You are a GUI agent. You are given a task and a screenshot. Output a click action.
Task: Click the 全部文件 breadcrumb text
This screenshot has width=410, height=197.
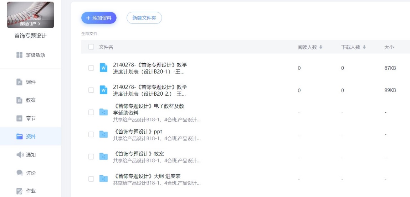coord(89,34)
